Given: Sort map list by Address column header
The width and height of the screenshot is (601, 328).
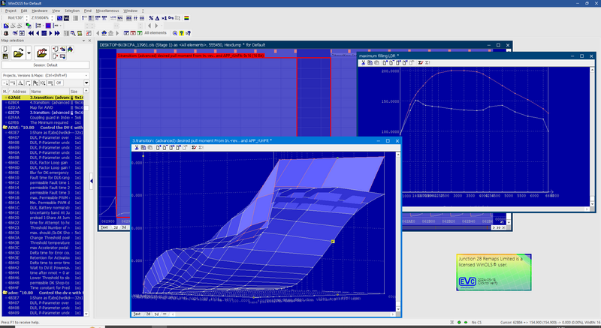Looking at the screenshot, I should pos(19,91).
